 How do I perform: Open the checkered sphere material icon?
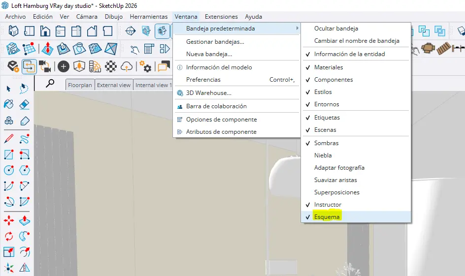coord(111,66)
